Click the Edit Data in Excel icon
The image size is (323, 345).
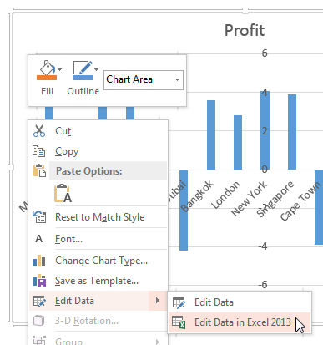[179, 322]
